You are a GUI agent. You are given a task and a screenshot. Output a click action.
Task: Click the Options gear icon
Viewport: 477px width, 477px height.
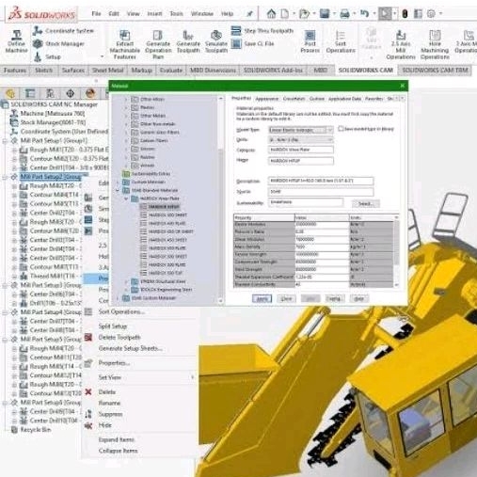click(432, 13)
